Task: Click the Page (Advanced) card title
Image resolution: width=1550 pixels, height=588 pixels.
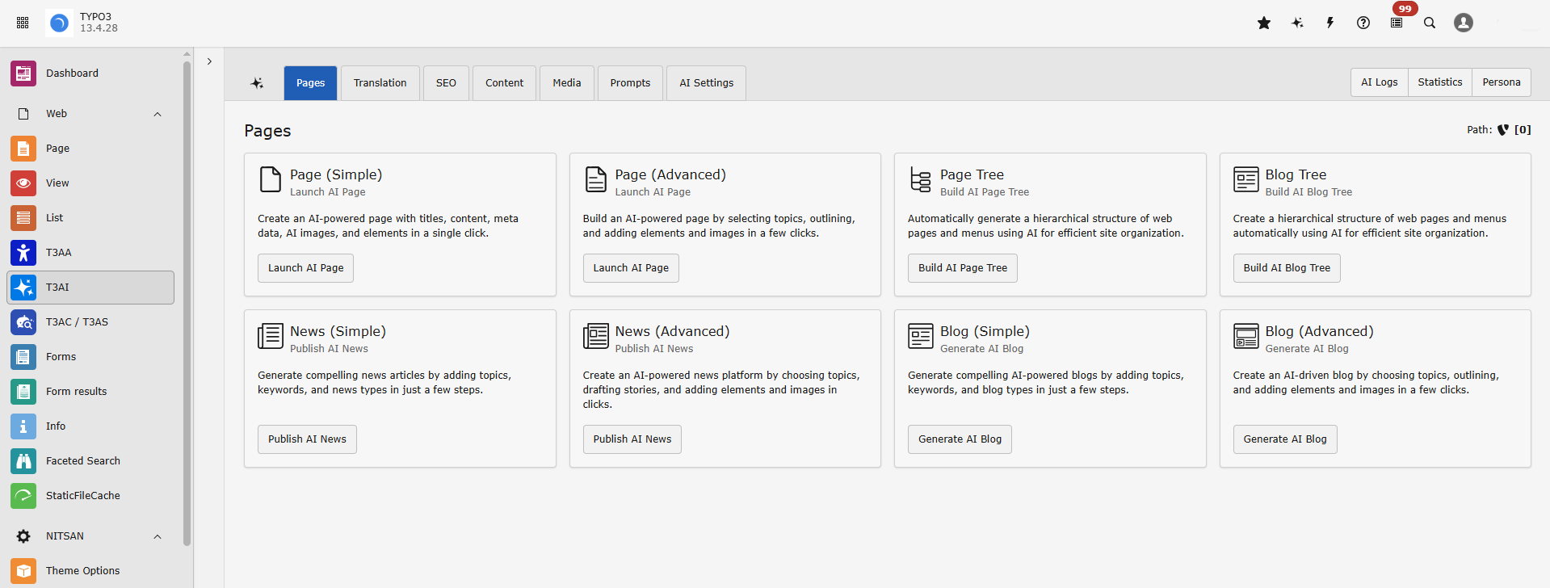Action: 670,174
